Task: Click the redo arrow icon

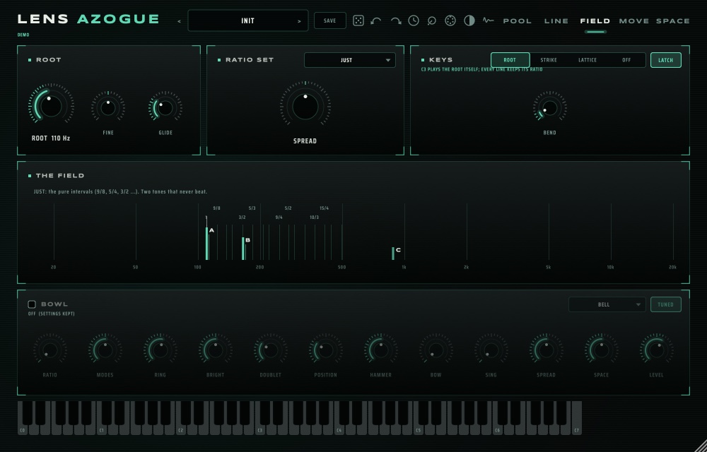Action: (x=395, y=20)
